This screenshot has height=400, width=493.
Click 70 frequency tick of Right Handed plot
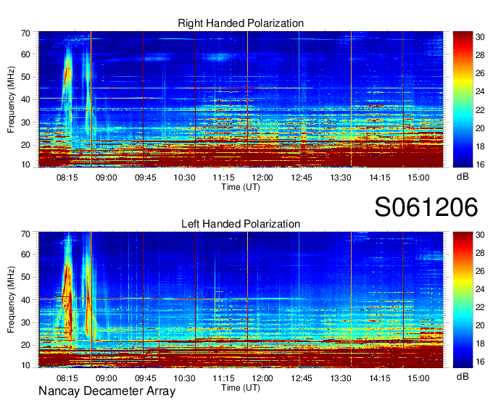(25, 33)
